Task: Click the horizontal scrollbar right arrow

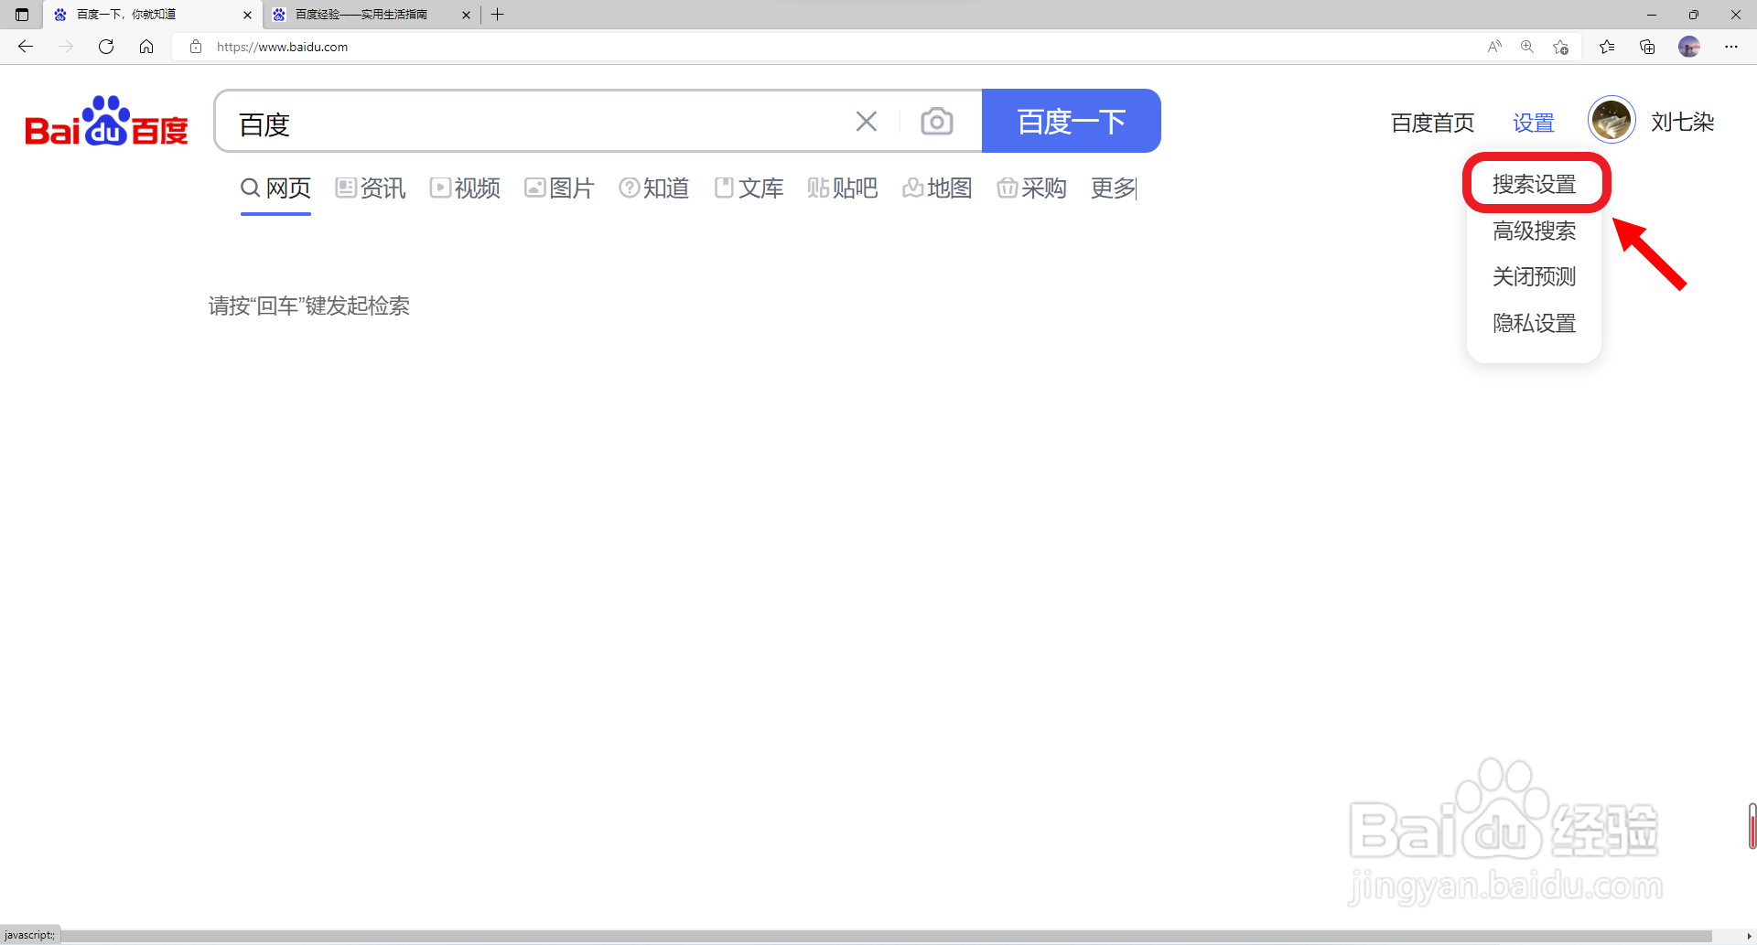Action: (1749, 936)
